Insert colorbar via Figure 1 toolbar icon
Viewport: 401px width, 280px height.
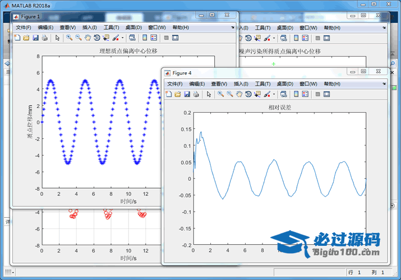(145, 38)
